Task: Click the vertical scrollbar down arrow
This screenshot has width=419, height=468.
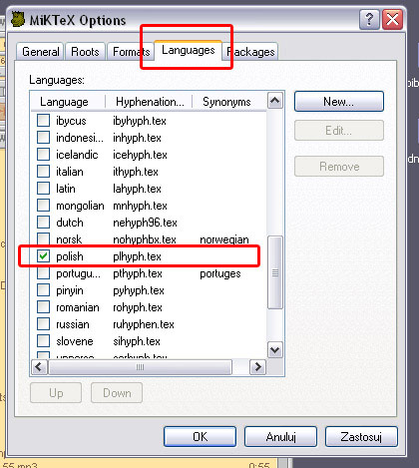Action: point(275,349)
